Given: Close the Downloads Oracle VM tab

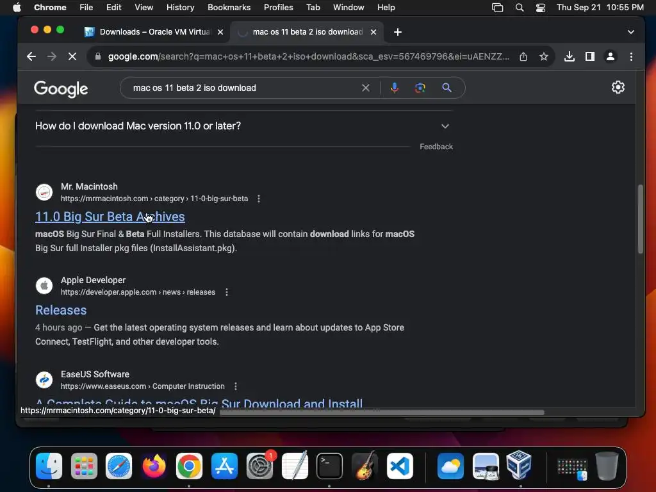Looking at the screenshot, I should (x=220, y=32).
